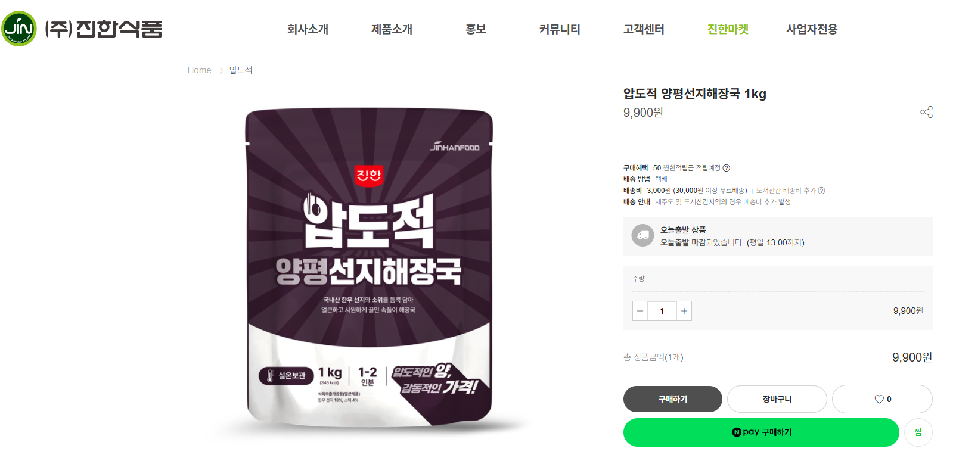Click the Jinhan Food logo icon
Image resolution: width=953 pixels, height=464 pixels.
tap(19, 29)
